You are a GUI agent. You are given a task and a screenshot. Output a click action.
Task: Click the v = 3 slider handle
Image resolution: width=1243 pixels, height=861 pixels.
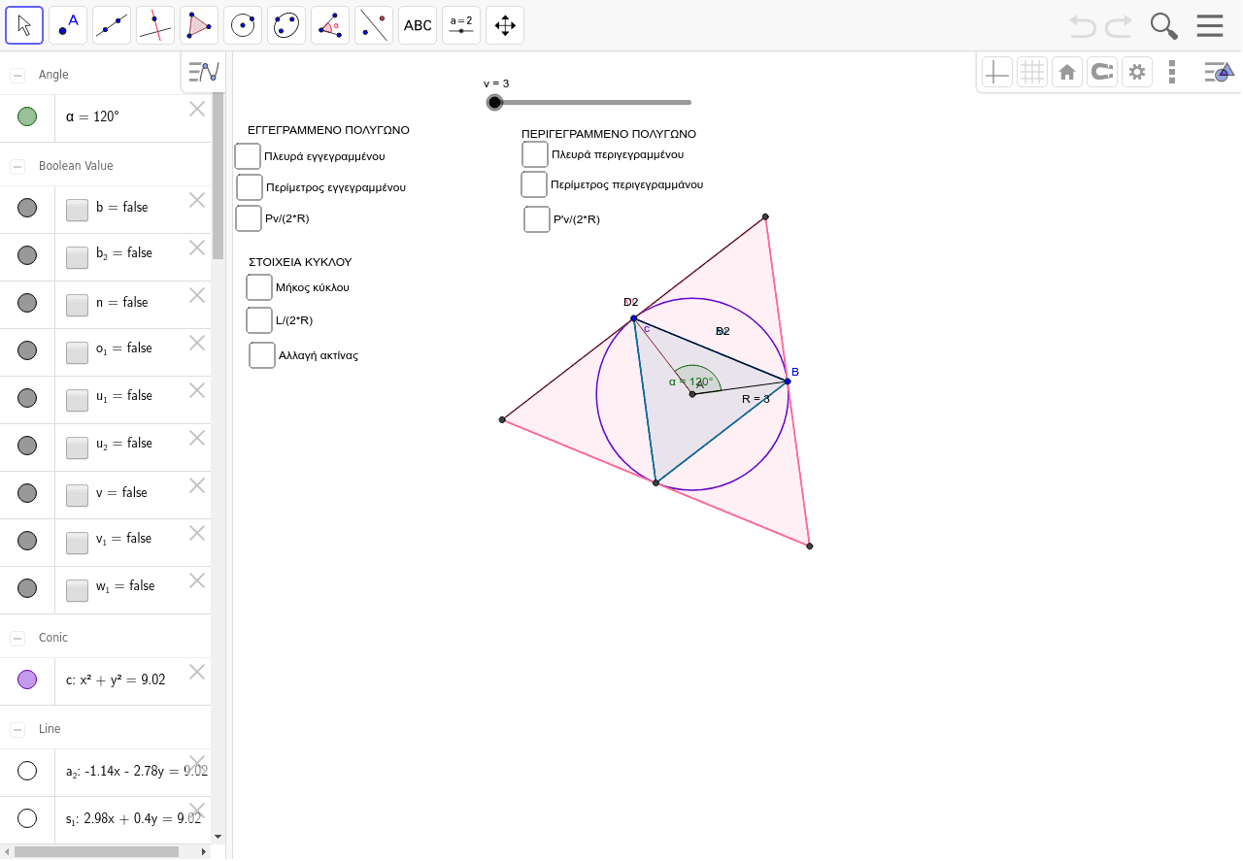click(x=495, y=102)
